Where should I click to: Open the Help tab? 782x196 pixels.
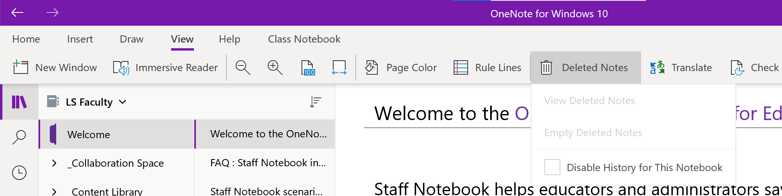pos(230,39)
